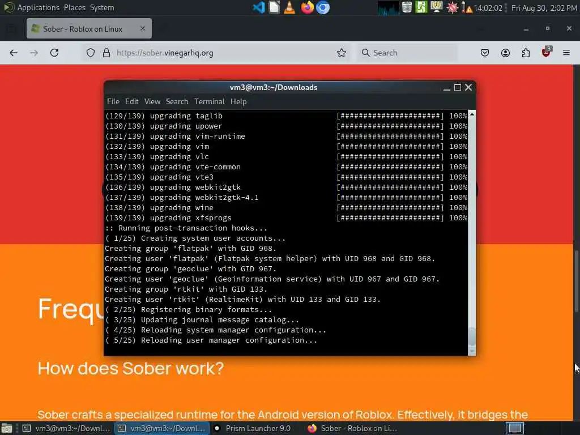Open the Applications menu
The width and height of the screenshot is (580, 435).
tap(38, 7)
